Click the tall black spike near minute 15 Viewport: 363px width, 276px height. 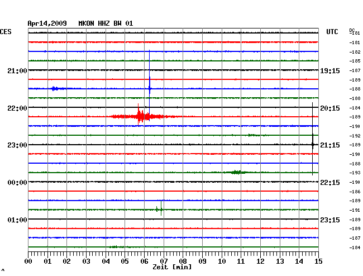[313, 139]
